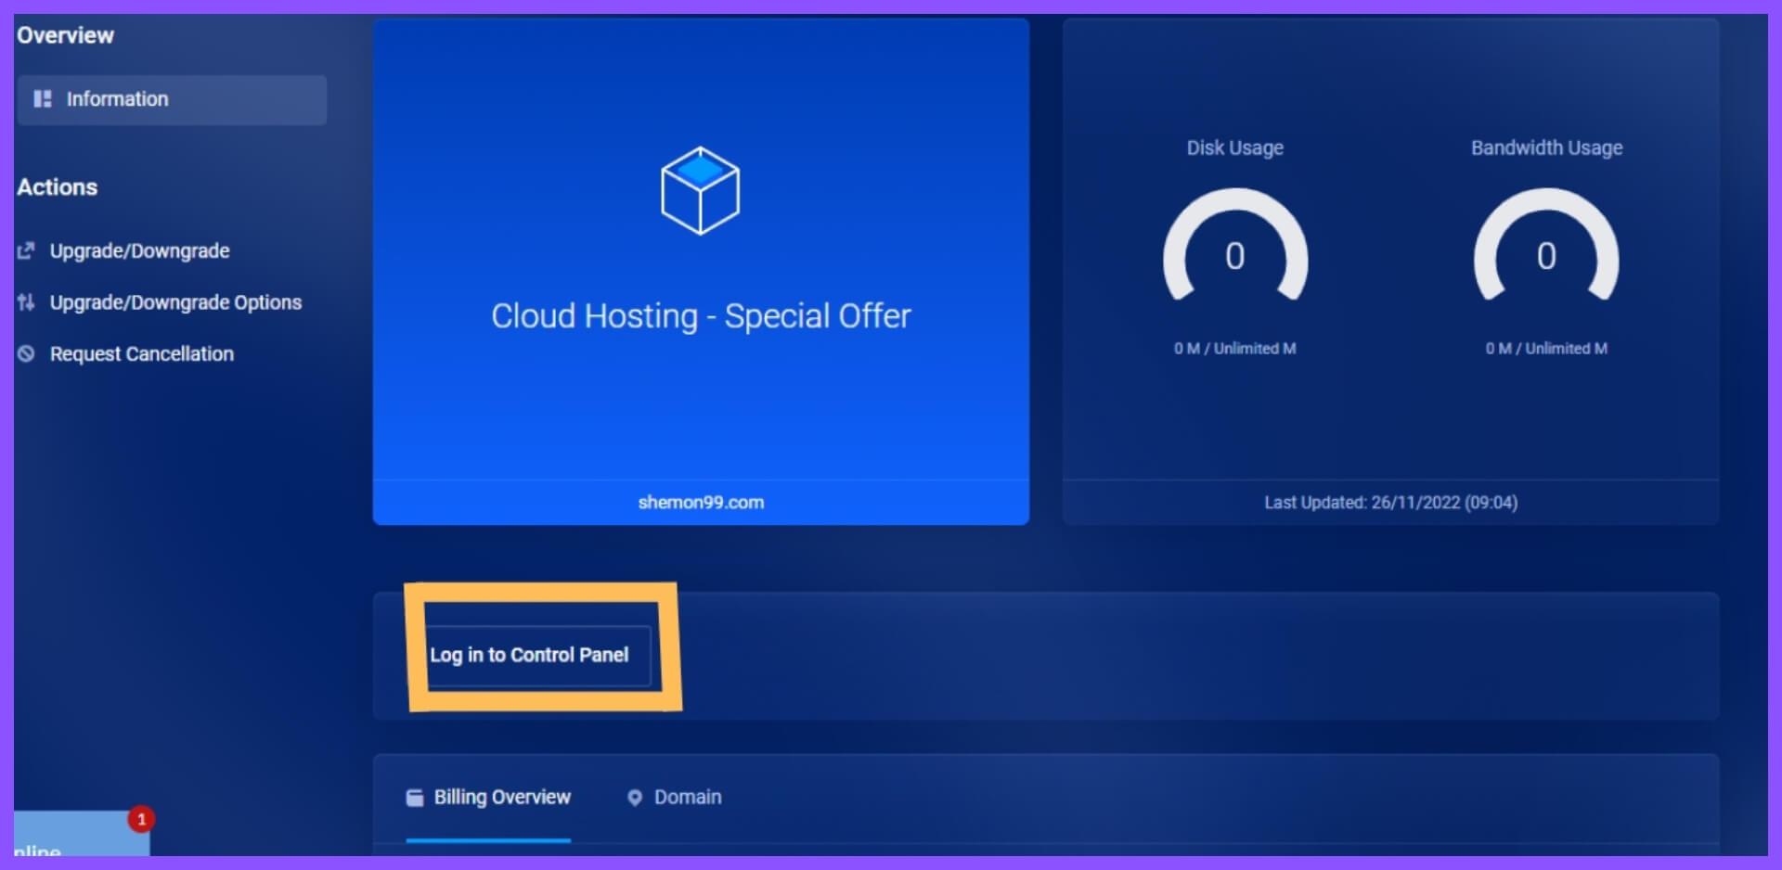Open Upgrade/Downgrade Options text link
The image size is (1782, 870).
tap(175, 302)
